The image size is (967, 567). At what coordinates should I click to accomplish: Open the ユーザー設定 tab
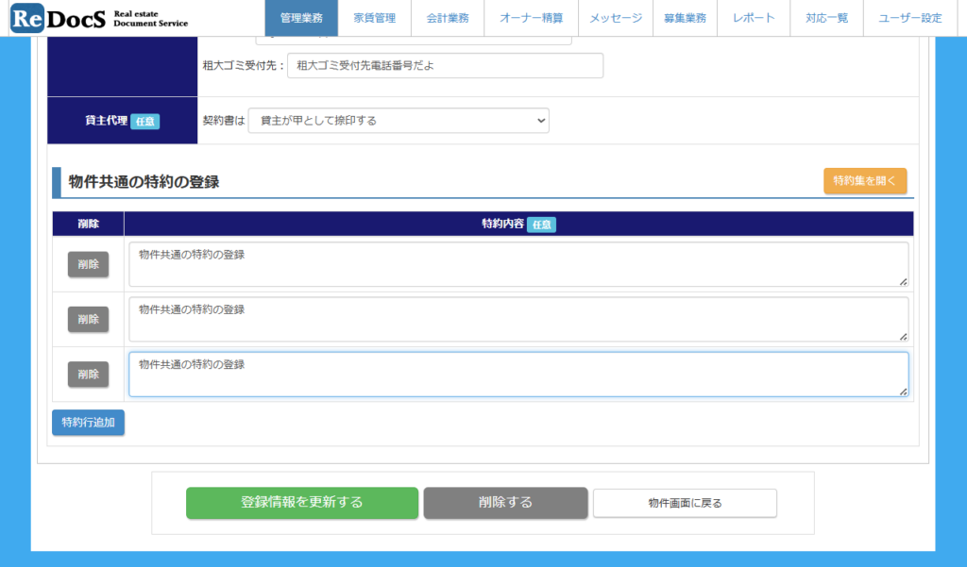910,18
